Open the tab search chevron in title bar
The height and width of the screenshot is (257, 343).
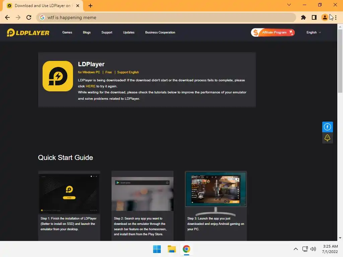click(x=289, y=5)
